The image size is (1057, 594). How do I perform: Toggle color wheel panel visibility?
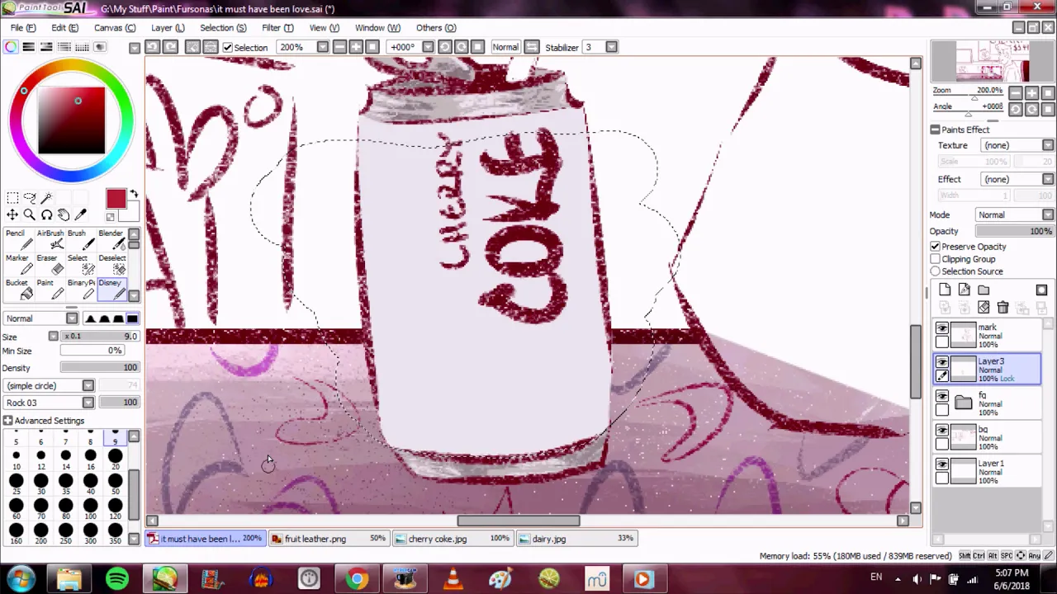tap(11, 47)
